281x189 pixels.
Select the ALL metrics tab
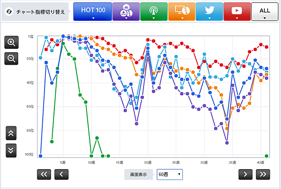[x=265, y=12]
